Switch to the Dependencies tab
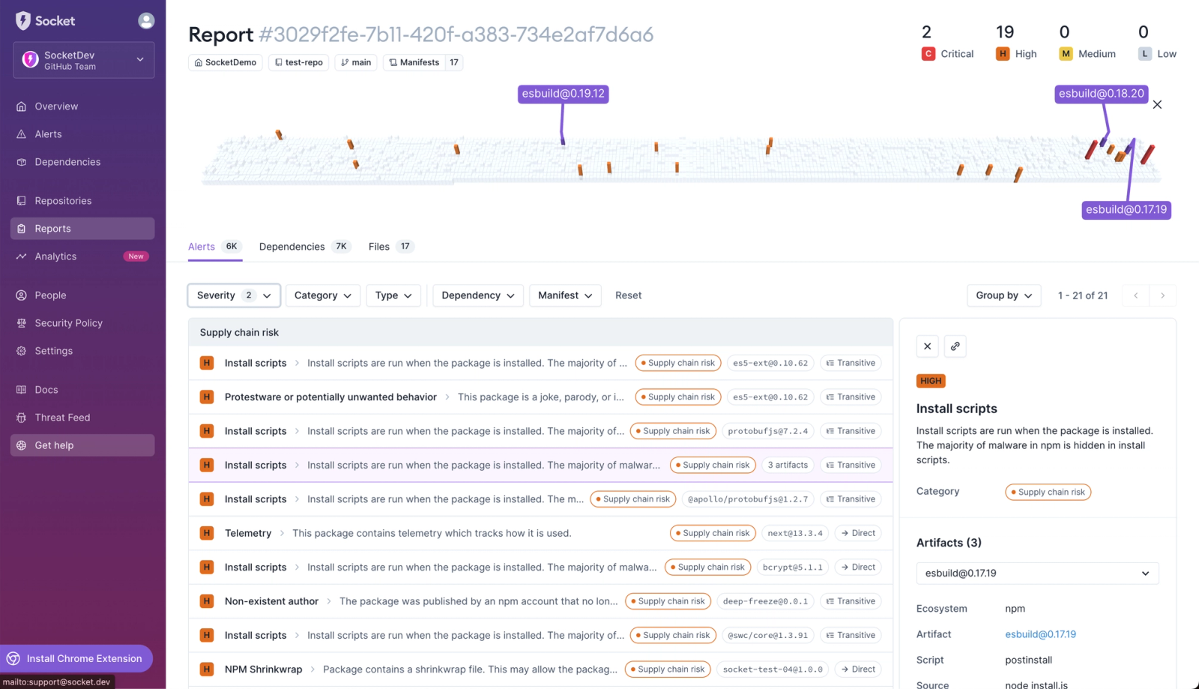 (x=304, y=247)
